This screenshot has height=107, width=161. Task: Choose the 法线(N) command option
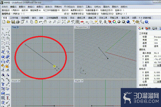(x=25, y=10)
